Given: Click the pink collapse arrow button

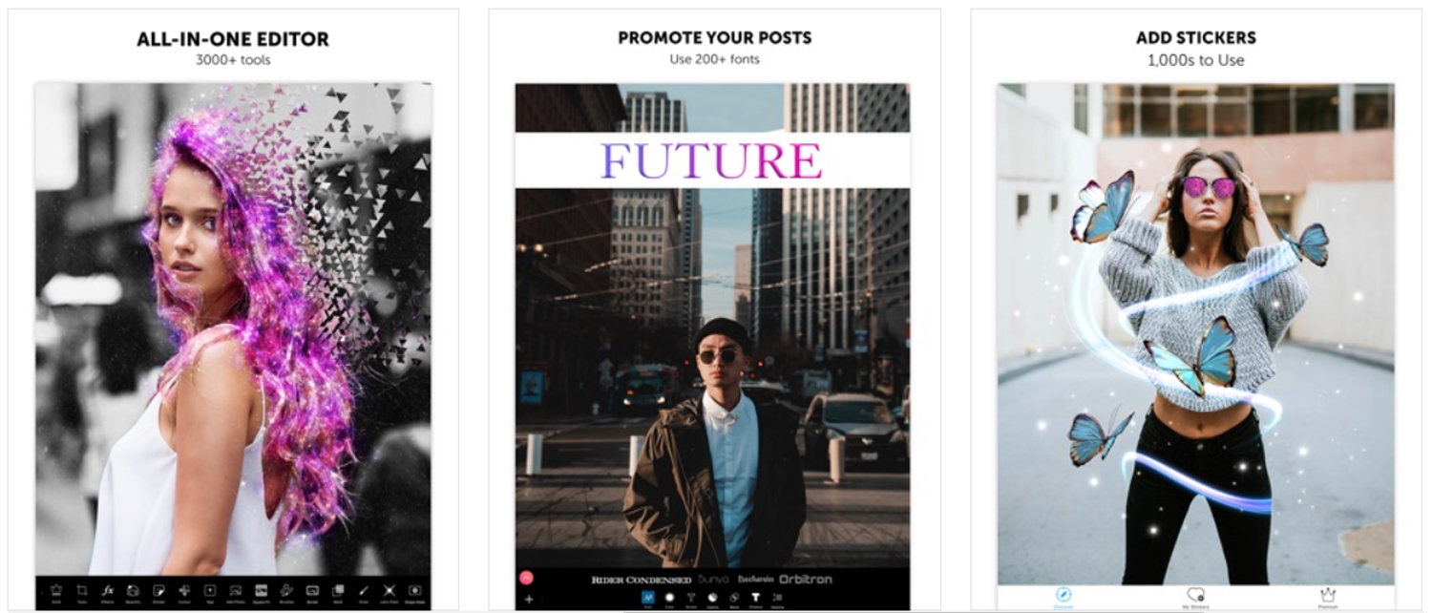Looking at the screenshot, I should pos(526,577).
